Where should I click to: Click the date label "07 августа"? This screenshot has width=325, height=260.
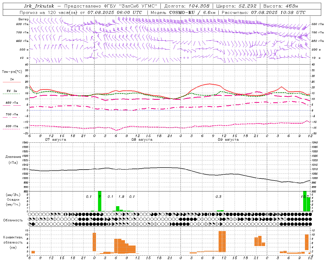coord(56,140)
